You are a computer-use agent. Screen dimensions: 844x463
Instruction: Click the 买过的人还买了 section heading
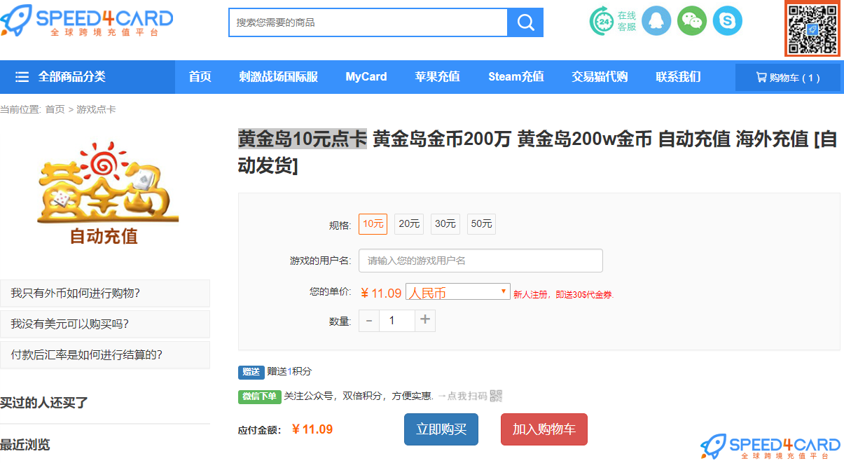tap(44, 403)
